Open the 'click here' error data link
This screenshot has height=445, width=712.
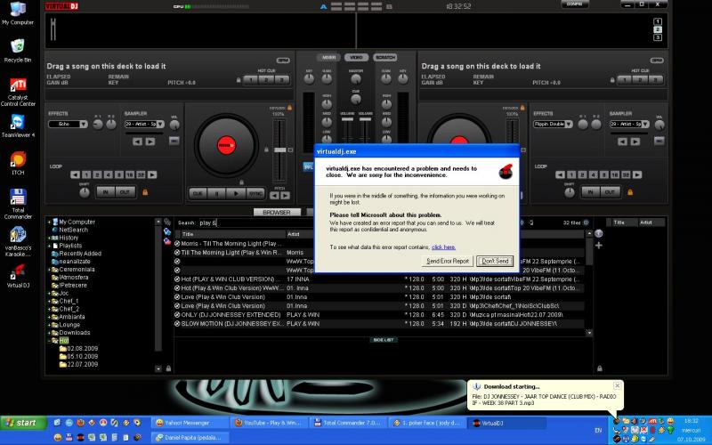pos(443,247)
